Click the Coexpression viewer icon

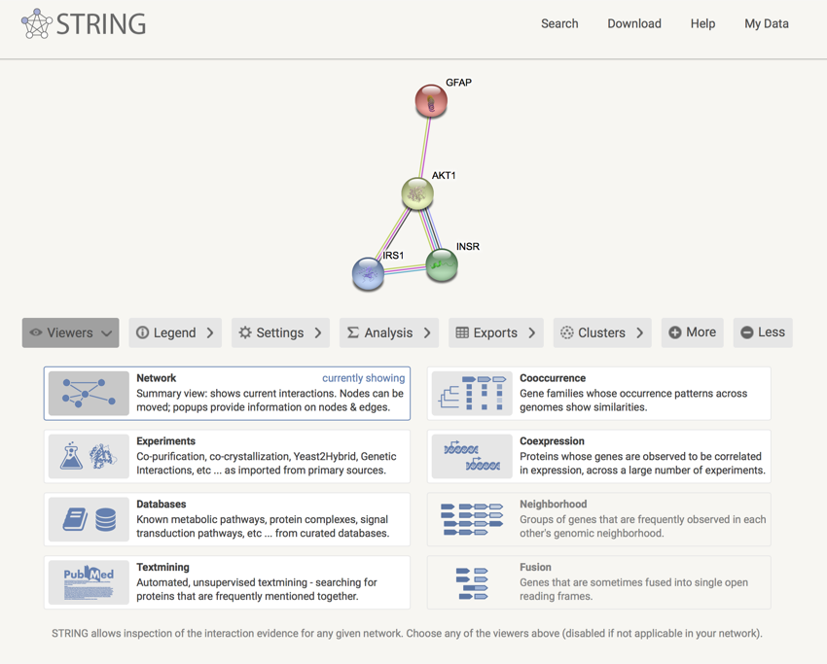pos(472,456)
